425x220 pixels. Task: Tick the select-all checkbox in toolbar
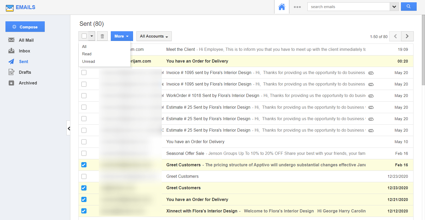[x=84, y=36]
